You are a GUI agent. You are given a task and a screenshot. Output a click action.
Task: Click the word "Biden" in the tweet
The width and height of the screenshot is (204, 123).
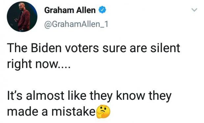[x=46, y=48]
